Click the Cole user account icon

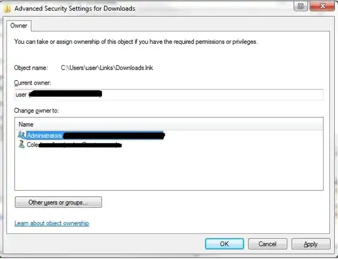[x=21, y=144]
